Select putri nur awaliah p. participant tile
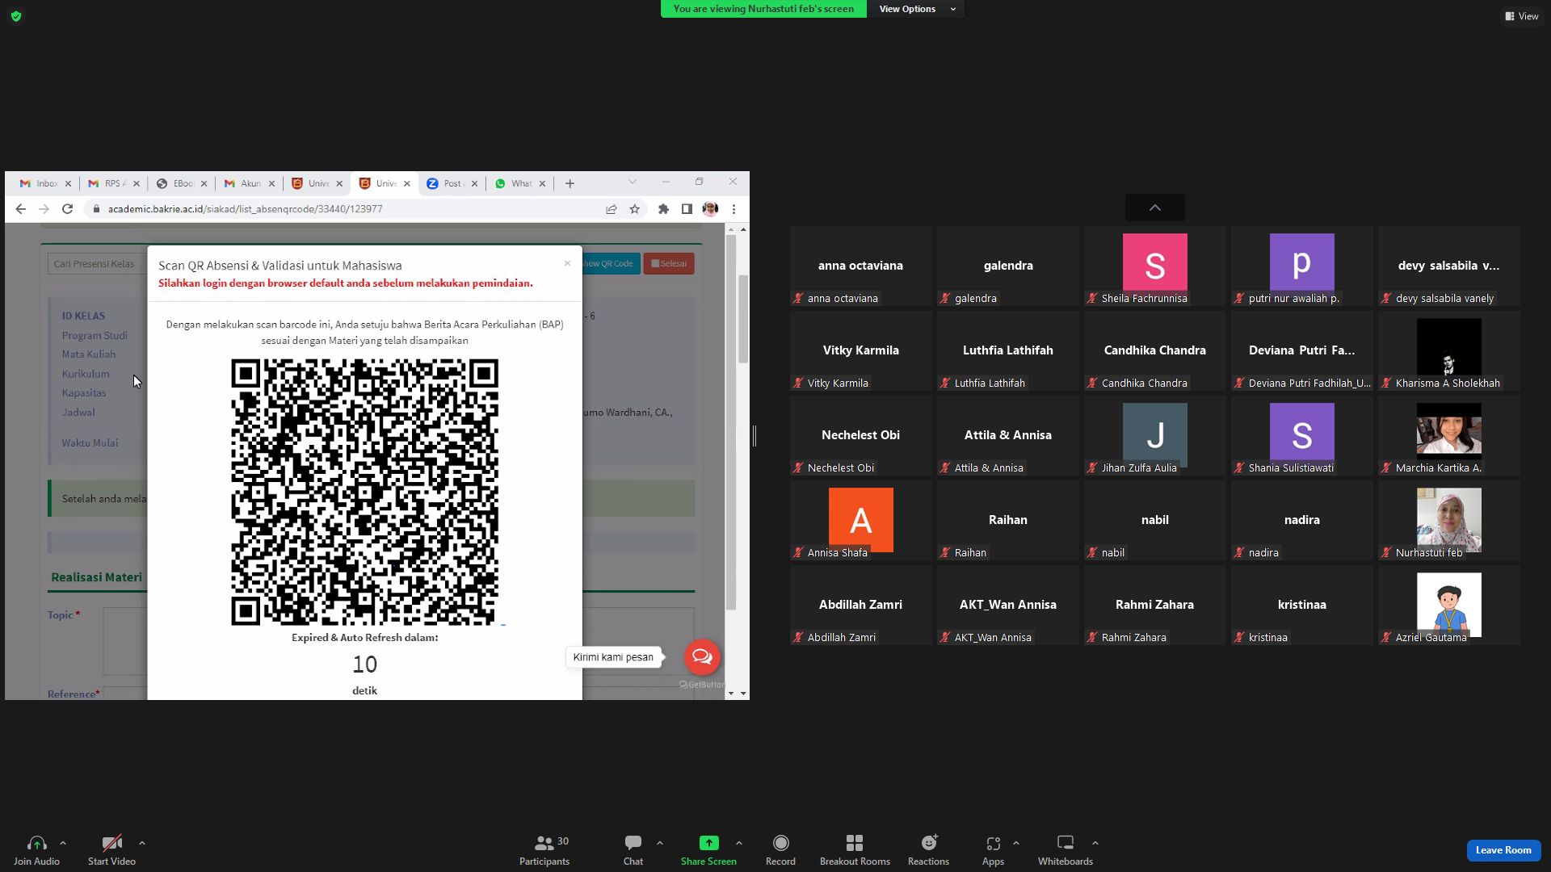 [x=1302, y=266]
